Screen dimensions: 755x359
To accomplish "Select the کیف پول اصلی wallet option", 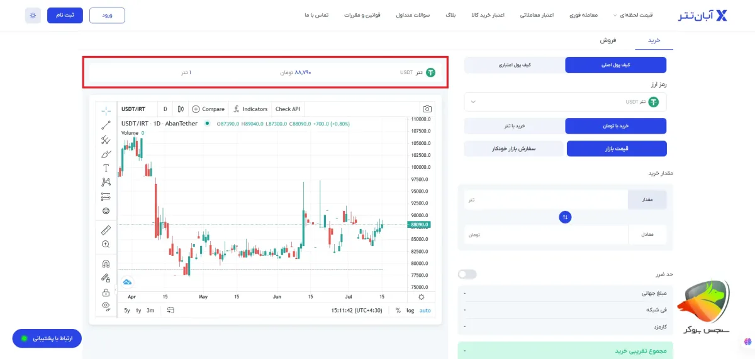I will coord(615,65).
